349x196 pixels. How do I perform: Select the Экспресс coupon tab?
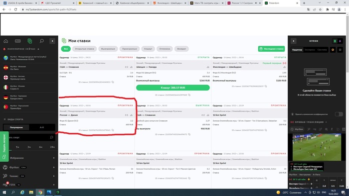coord(310,50)
